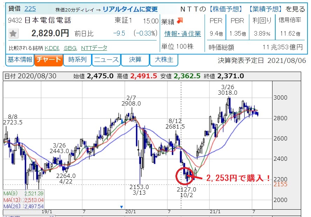Open the ニュース tab

106,59
